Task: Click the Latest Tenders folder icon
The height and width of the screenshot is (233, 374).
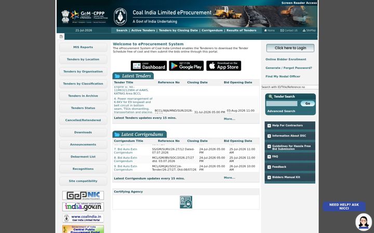Action: (117, 76)
